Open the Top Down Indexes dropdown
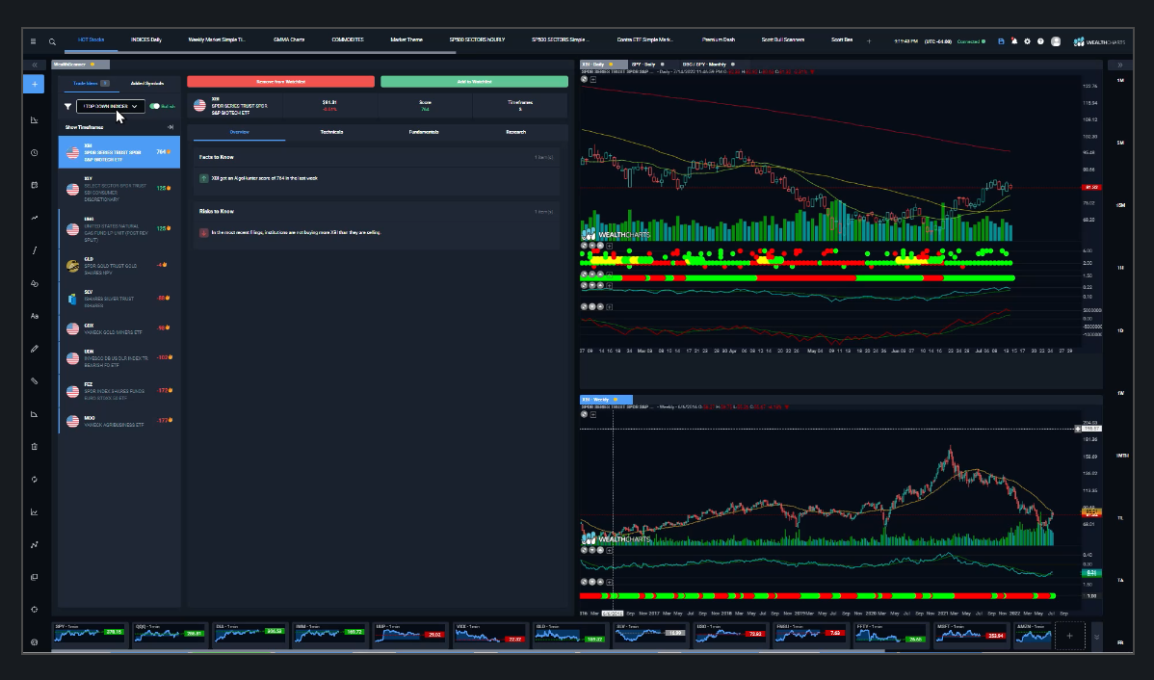 [111, 106]
